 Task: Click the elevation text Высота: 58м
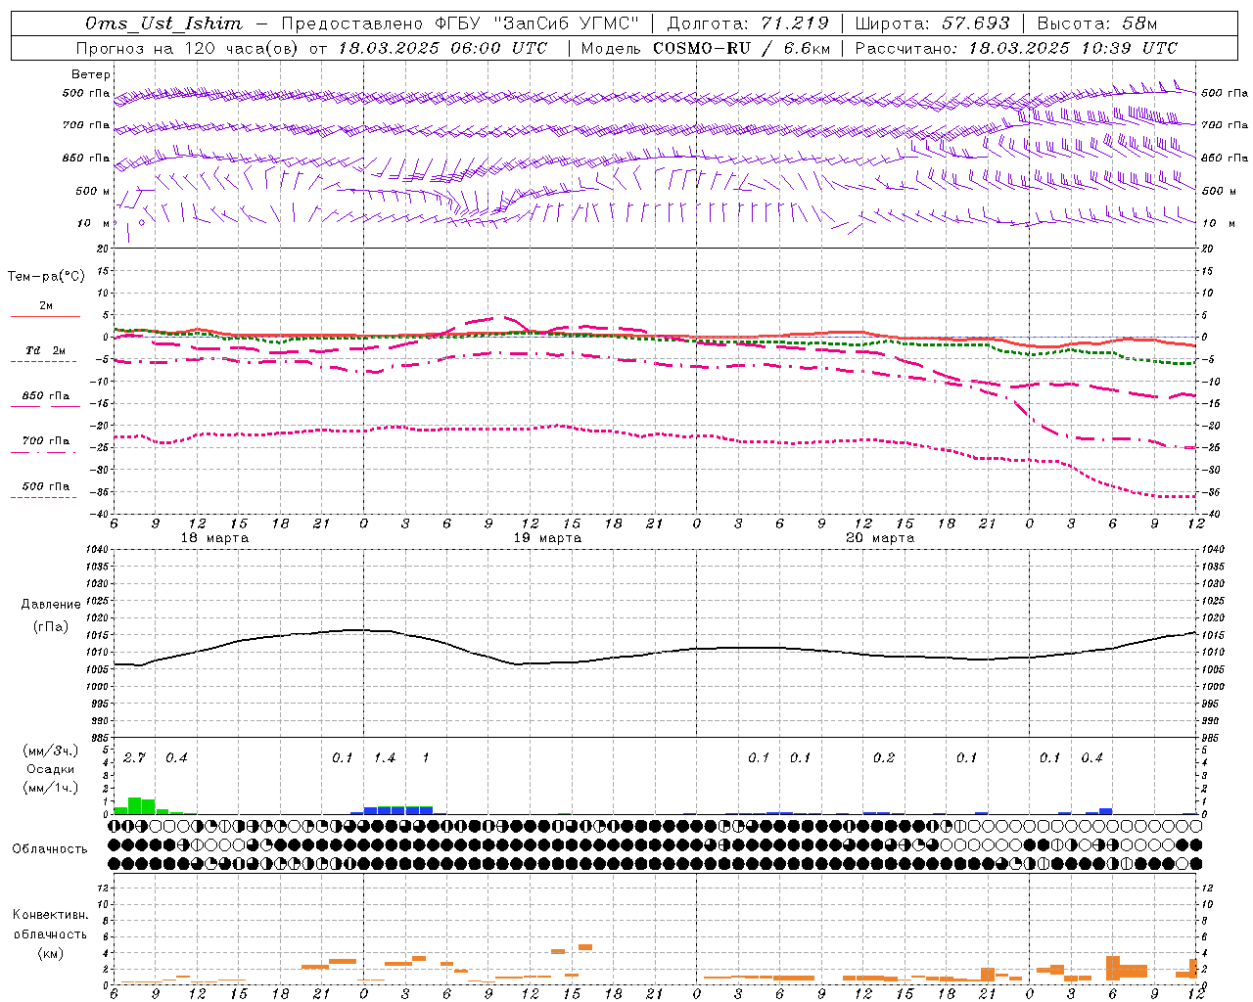coord(1097,23)
